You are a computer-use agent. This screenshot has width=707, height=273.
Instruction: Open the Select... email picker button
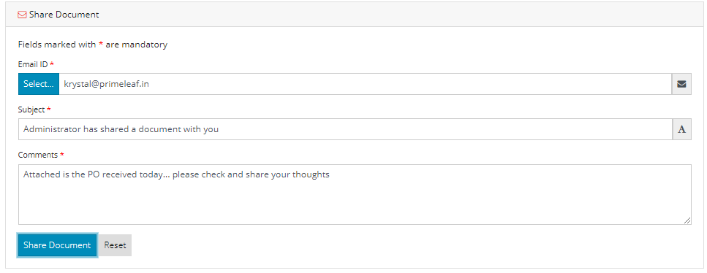39,84
